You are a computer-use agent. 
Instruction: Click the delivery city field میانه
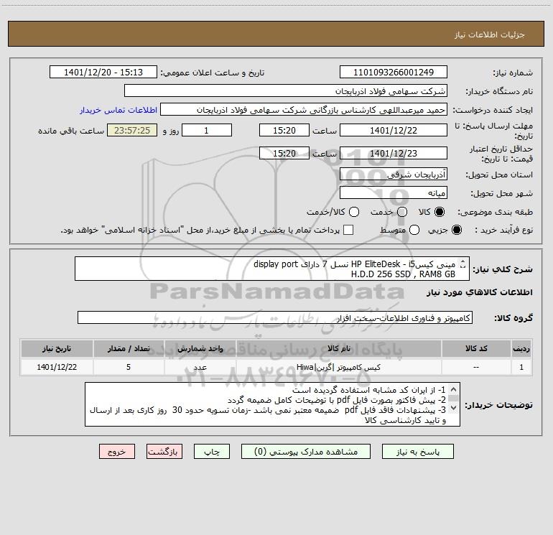pos(394,193)
